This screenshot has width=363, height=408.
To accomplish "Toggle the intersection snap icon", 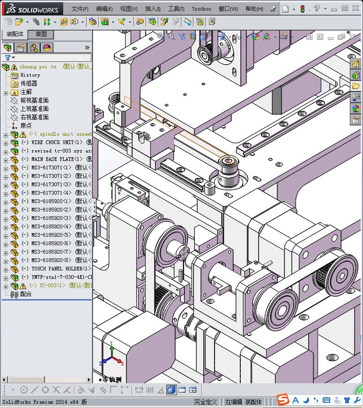I will point(56,390).
